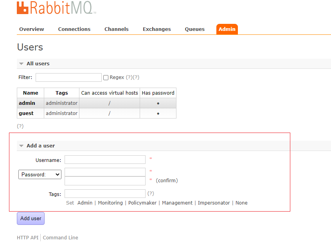
Task: Enable the Regex checkbox
Action: tap(106, 78)
